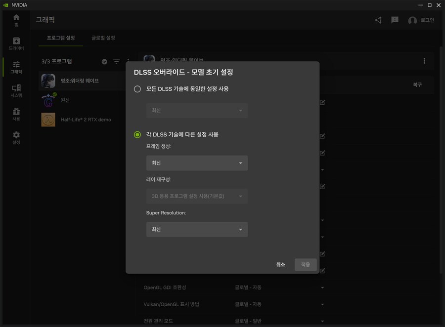Expand Vulkan/OpenGL 표시 방법 dropdown arrow

tap(322, 304)
